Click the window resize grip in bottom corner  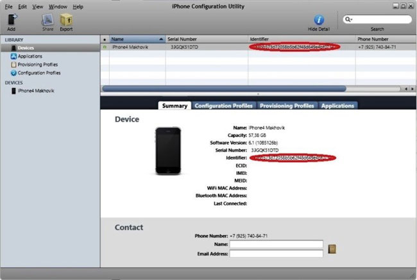pos(413,276)
